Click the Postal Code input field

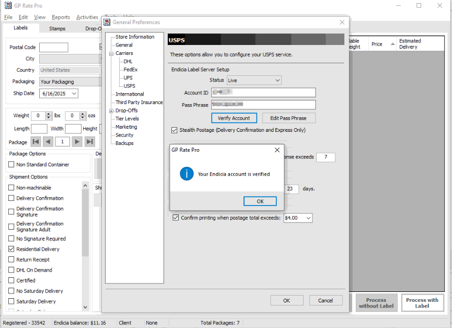coord(54,47)
